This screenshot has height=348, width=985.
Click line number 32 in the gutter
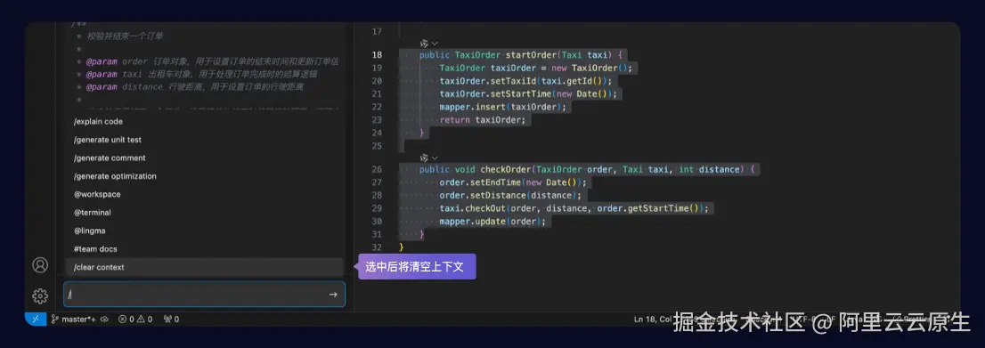377,247
